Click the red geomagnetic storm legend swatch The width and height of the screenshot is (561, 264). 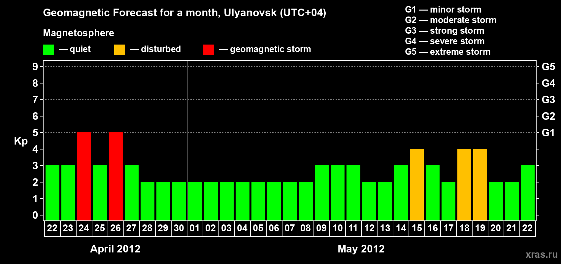click(209, 50)
